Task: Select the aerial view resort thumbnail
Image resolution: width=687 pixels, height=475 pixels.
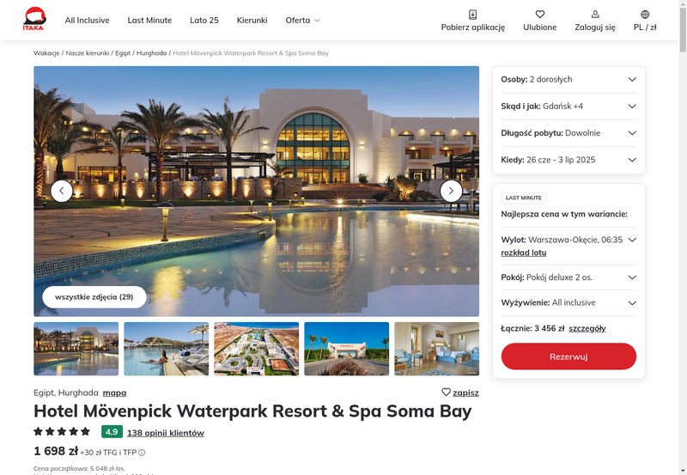Action: (x=256, y=349)
